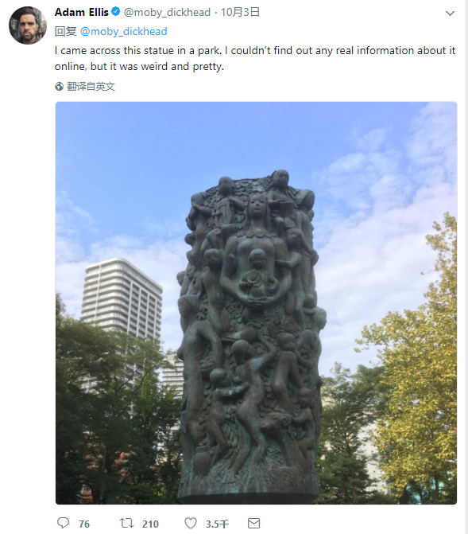Click the blue verified badge
468x534 pixels.
(116, 12)
